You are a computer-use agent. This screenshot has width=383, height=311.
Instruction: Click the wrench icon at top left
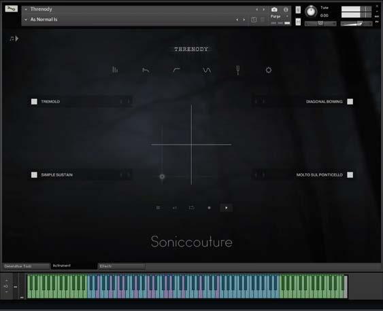click(12, 9)
